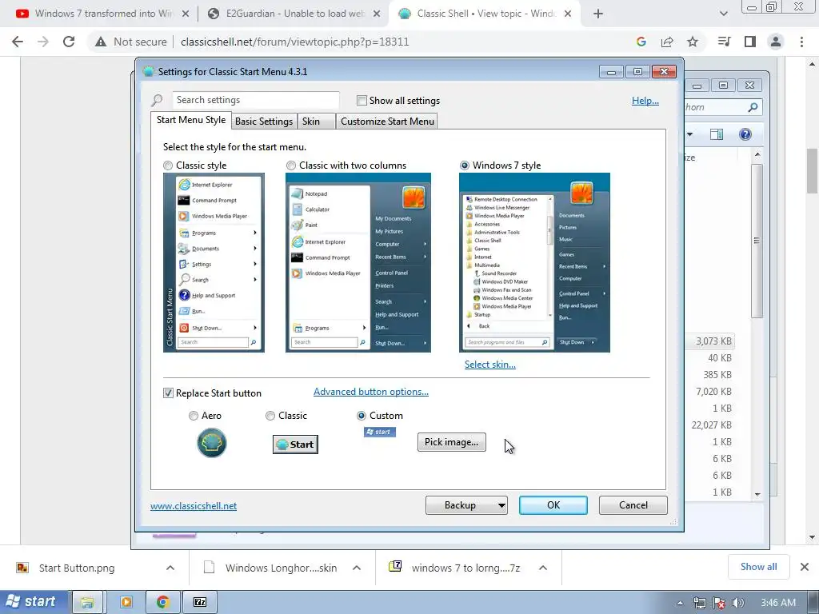The width and height of the screenshot is (819, 614).
Task: Click Pick image button
Action: (451, 442)
